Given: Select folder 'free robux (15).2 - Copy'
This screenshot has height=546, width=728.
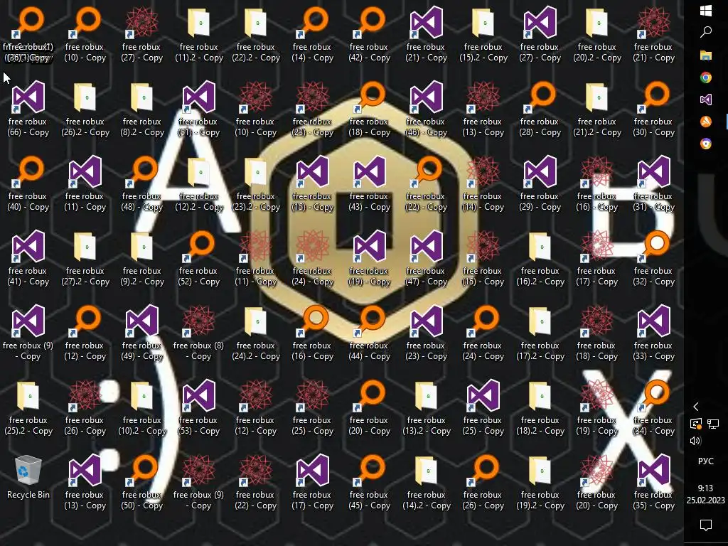Looking at the screenshot, I should pyautogui.click(x=483, y=34).
